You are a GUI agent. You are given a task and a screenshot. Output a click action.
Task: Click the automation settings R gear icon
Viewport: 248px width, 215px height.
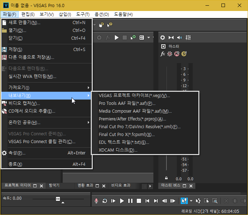pyautogui.click(x=170, y=54)
